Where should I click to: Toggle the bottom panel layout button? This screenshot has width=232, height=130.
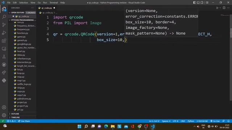pyautogui.click(x=198, y=3)
